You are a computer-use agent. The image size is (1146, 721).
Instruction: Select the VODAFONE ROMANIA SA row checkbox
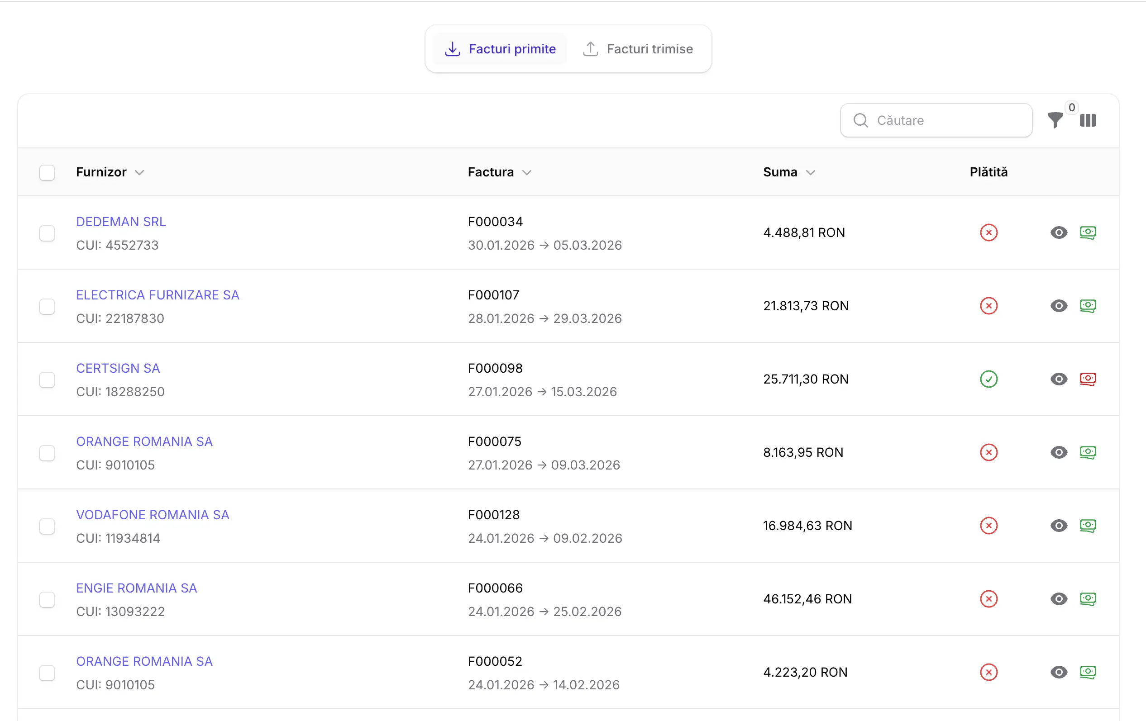[x=47, y=526]
